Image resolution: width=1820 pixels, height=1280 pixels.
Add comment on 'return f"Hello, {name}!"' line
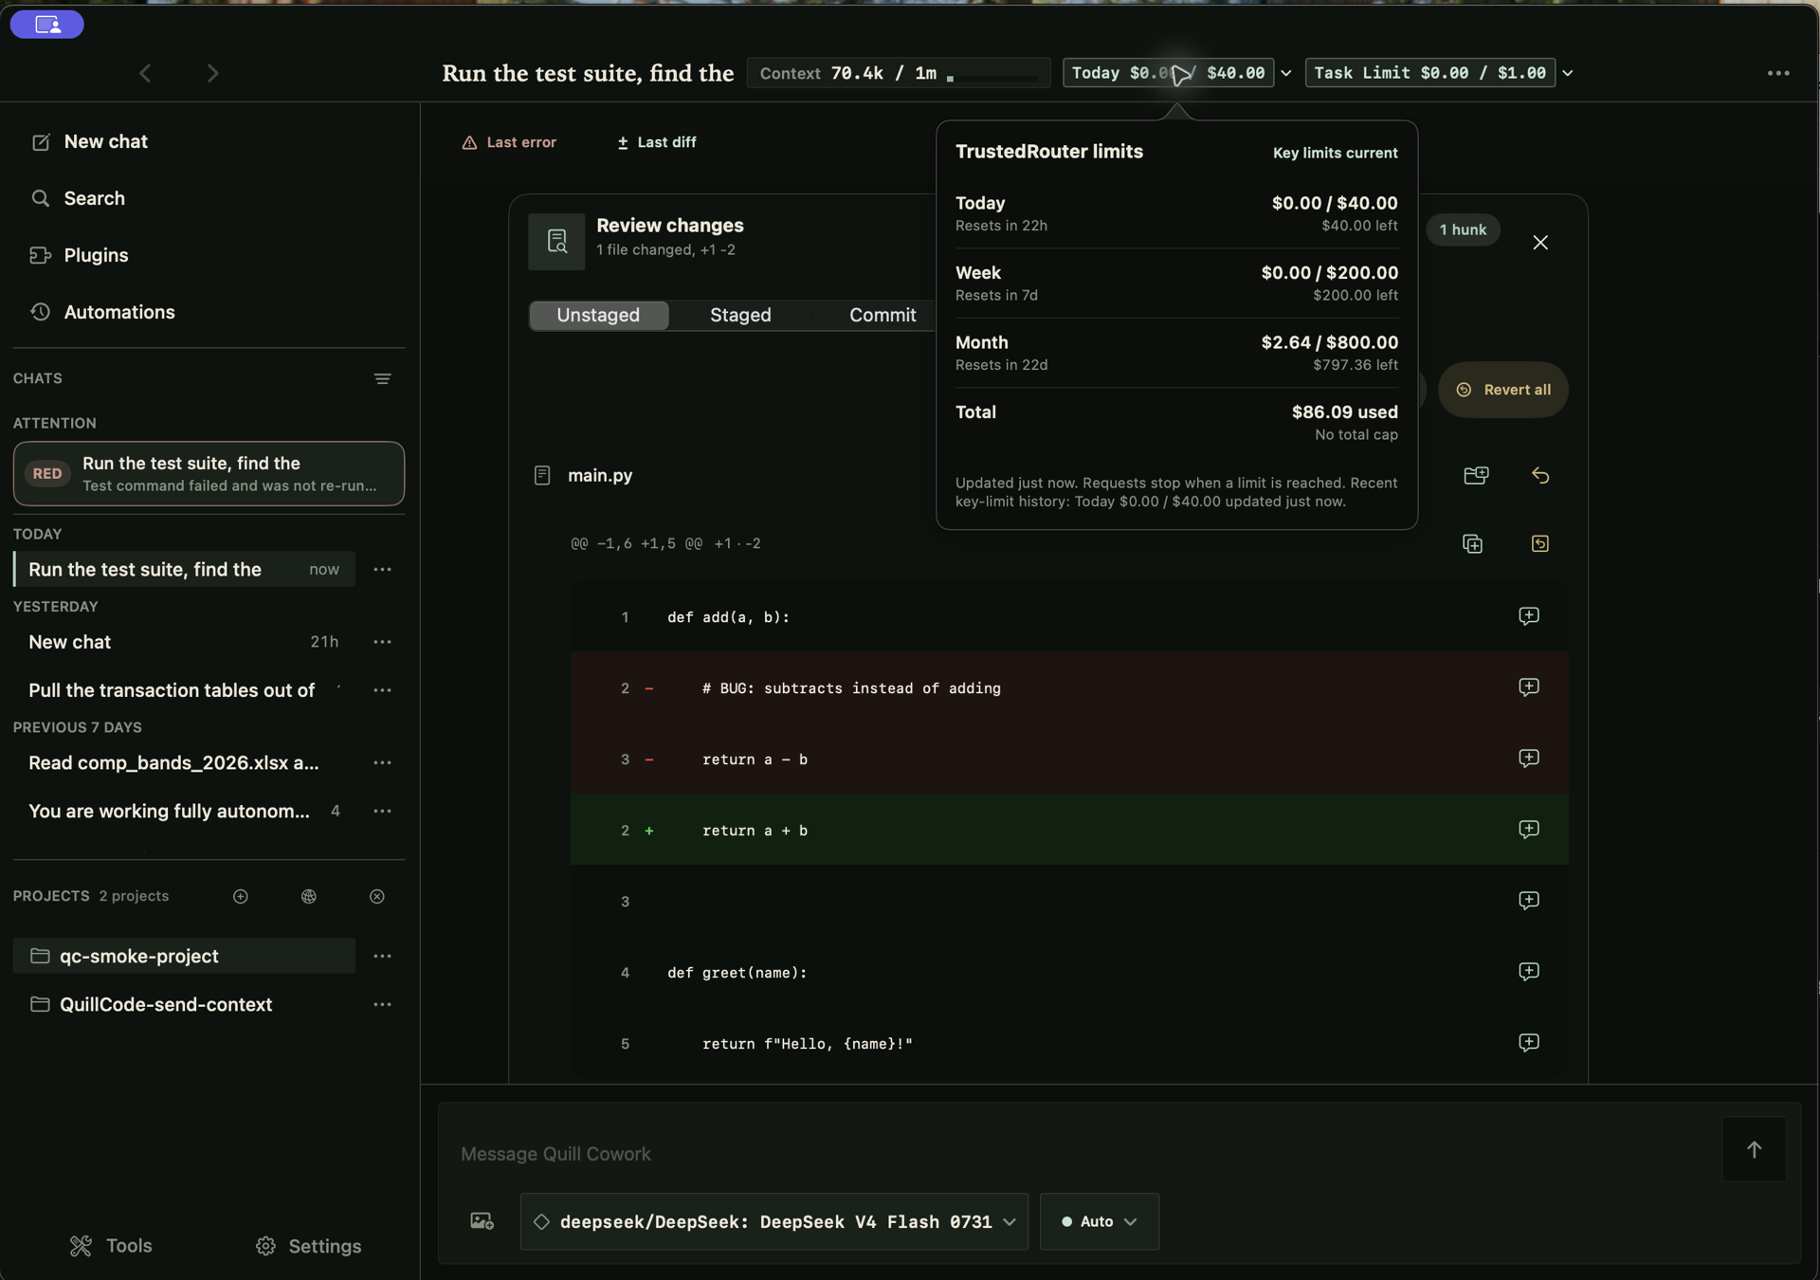(1529, 1043)
